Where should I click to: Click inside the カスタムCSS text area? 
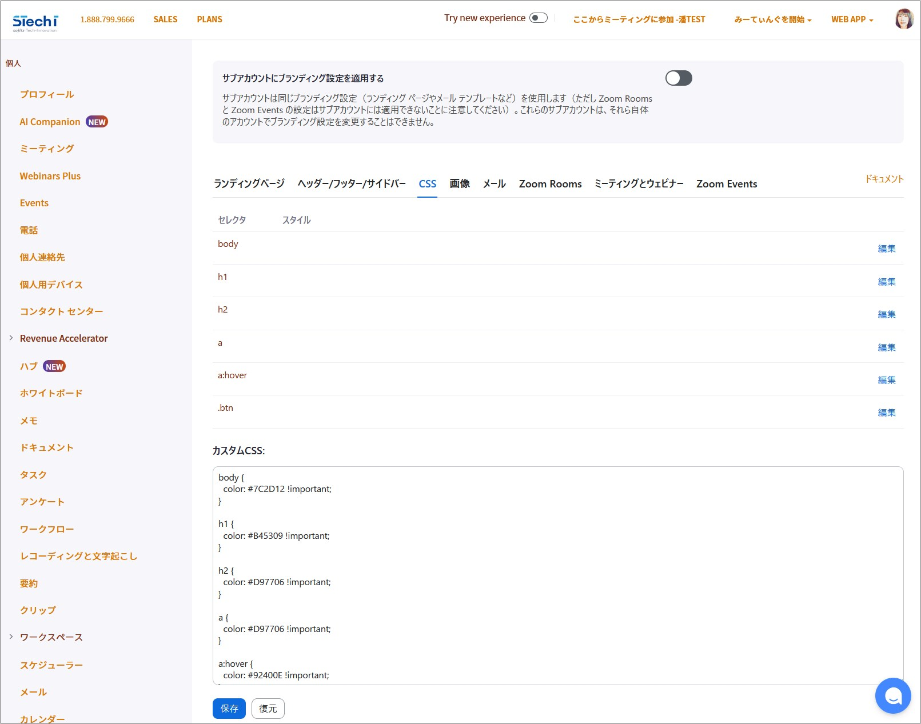tap(558, 575)
